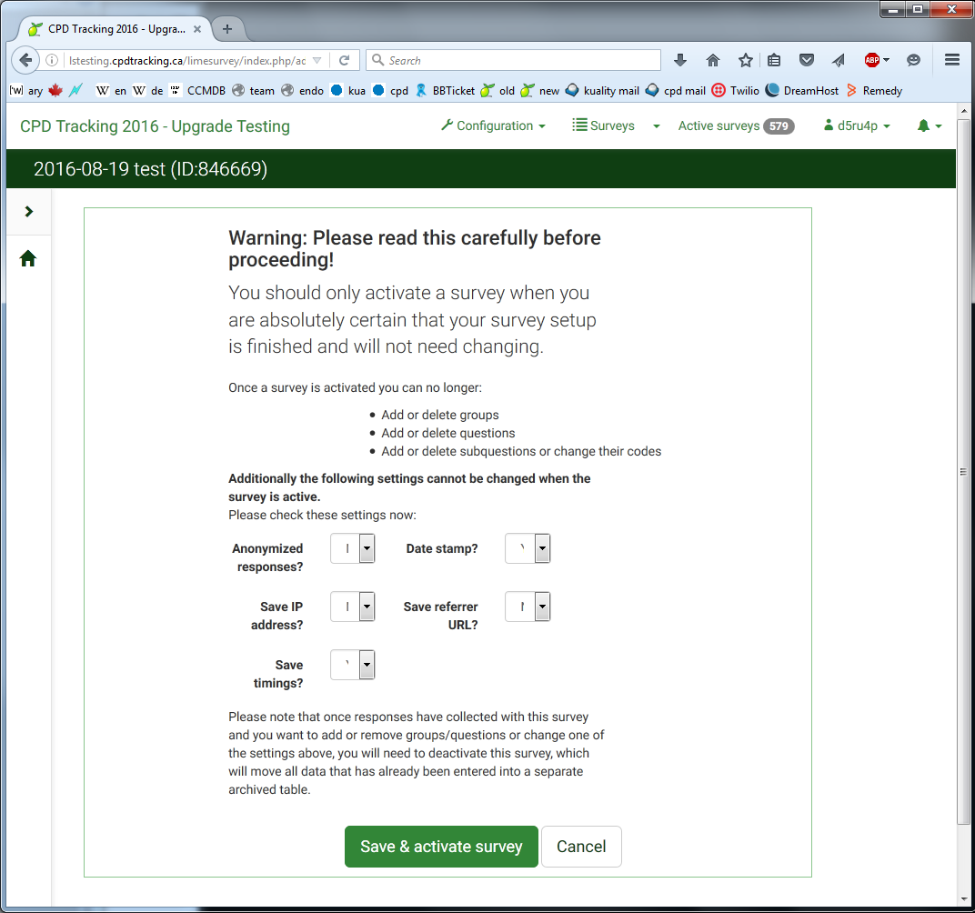Click the address bar URL field
This screenshot has height=913, width=975.
click(x=186, y=60)
